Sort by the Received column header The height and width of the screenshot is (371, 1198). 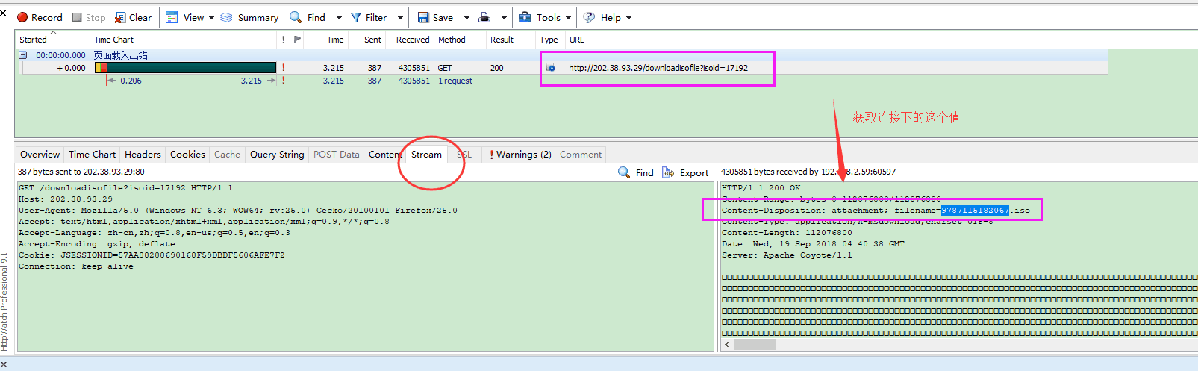click(413, 40)
